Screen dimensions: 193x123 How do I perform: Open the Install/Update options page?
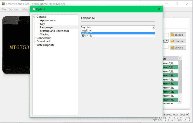[x=45, y=45]
